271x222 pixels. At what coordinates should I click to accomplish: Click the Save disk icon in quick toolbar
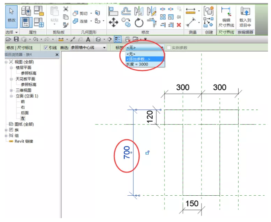click(x=16, y=39)
